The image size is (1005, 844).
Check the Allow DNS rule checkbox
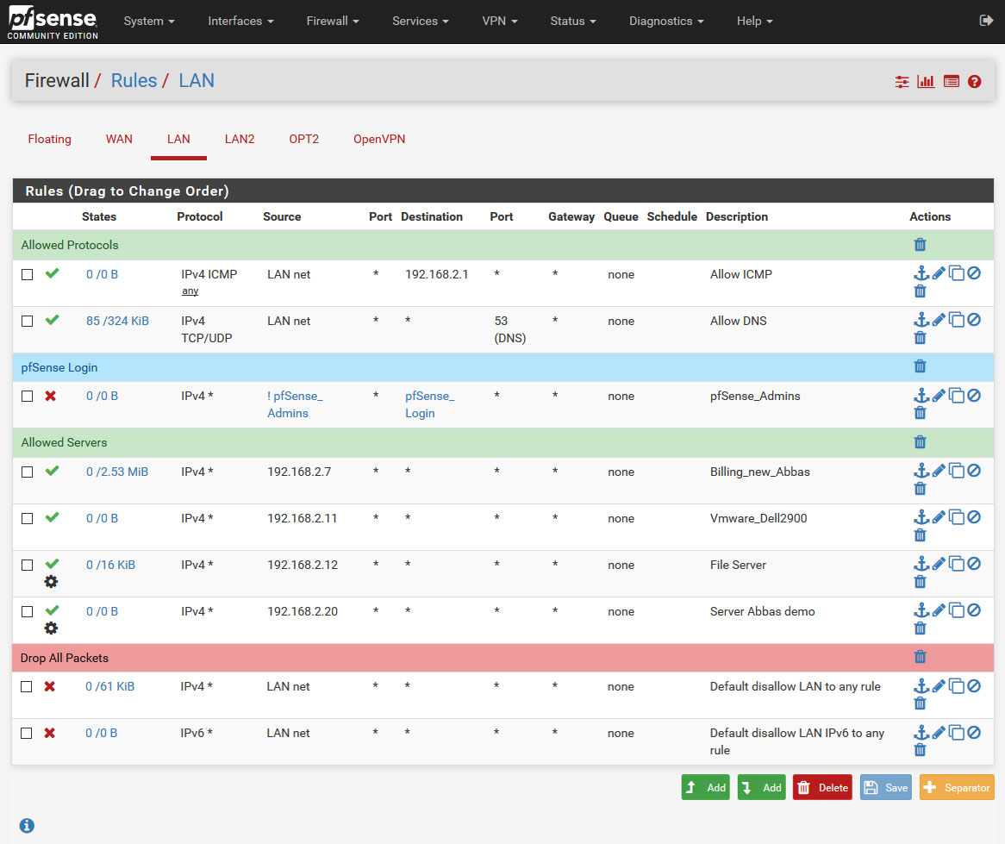pyautogui.click(x=27, y=321)
